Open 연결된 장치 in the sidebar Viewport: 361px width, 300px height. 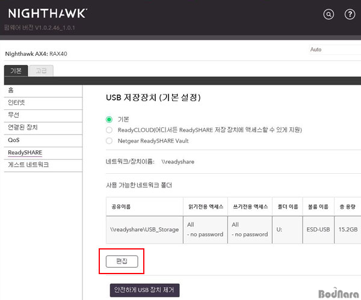tap(43, 127)
